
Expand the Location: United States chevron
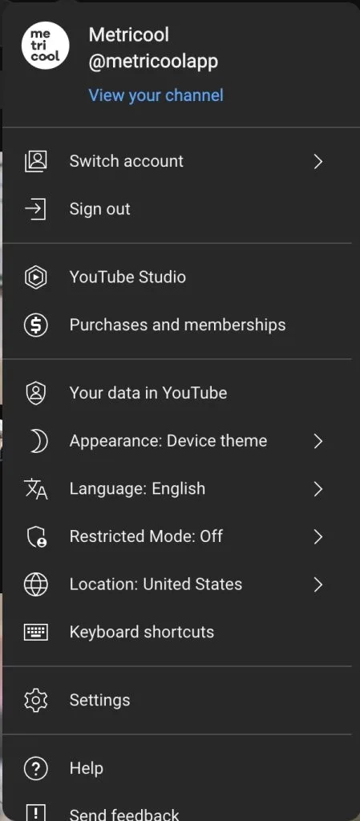tap(318, 584)
